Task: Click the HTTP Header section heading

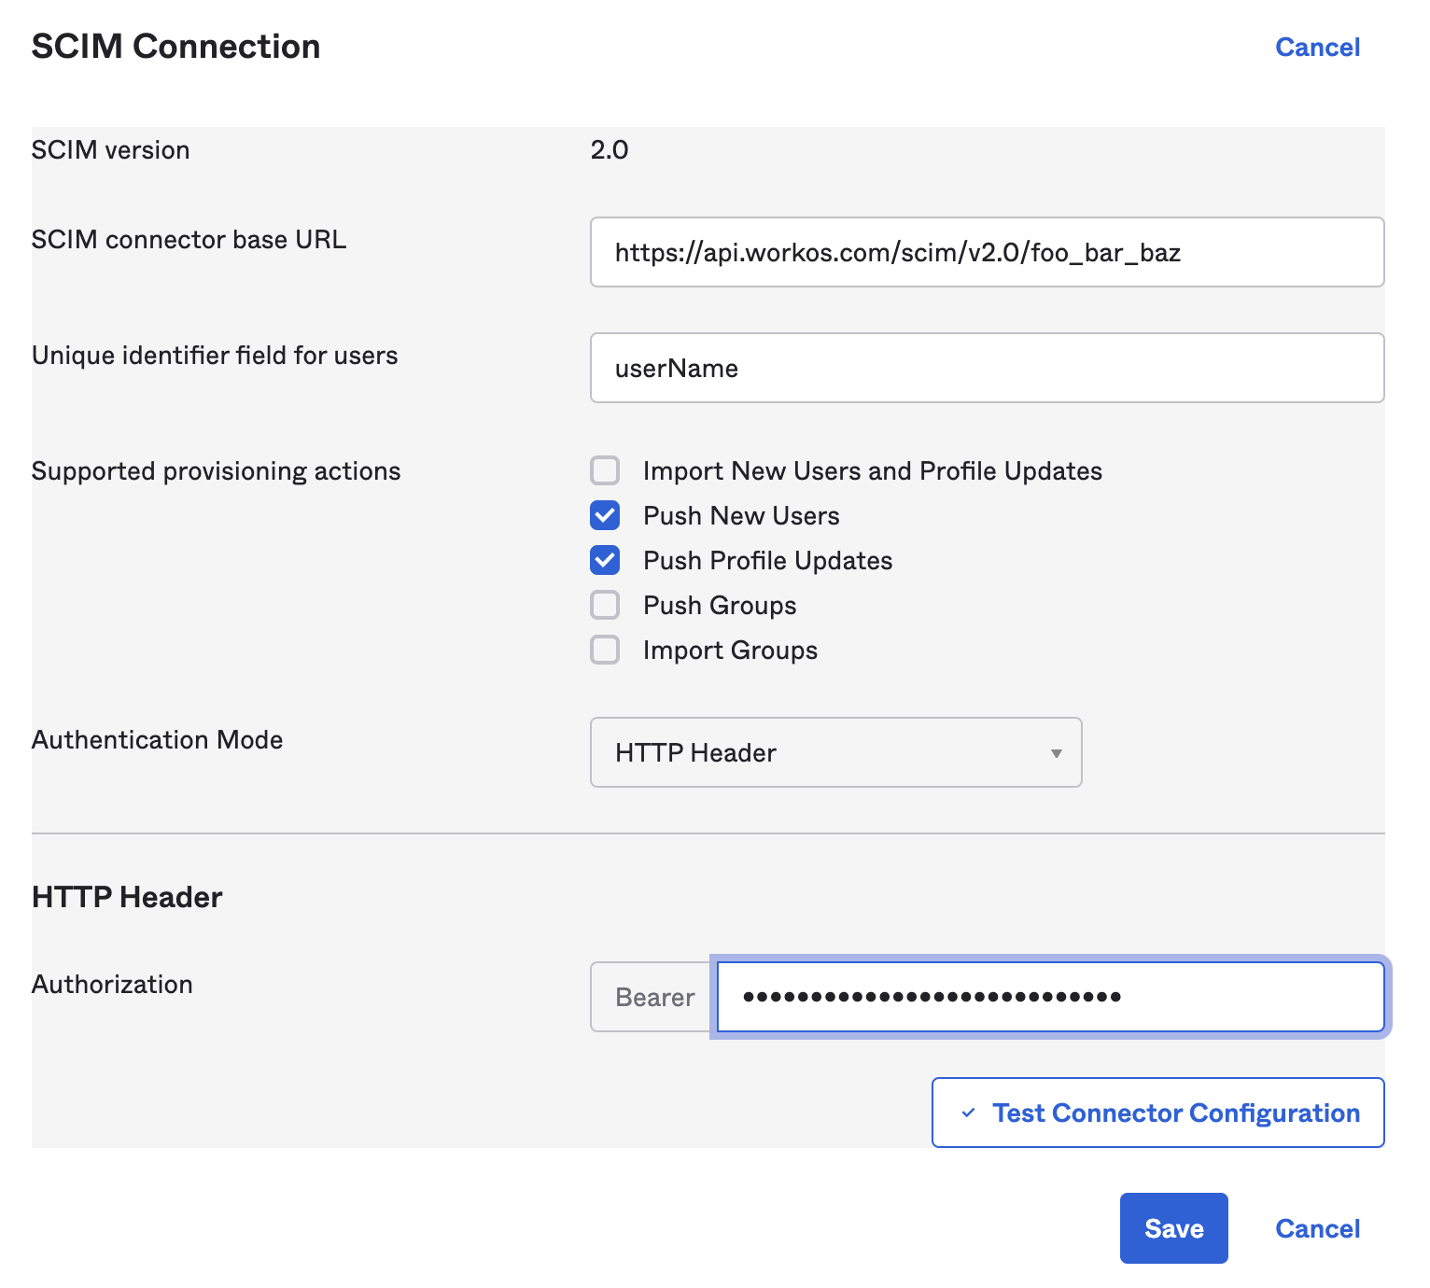Action: point(127,897)
